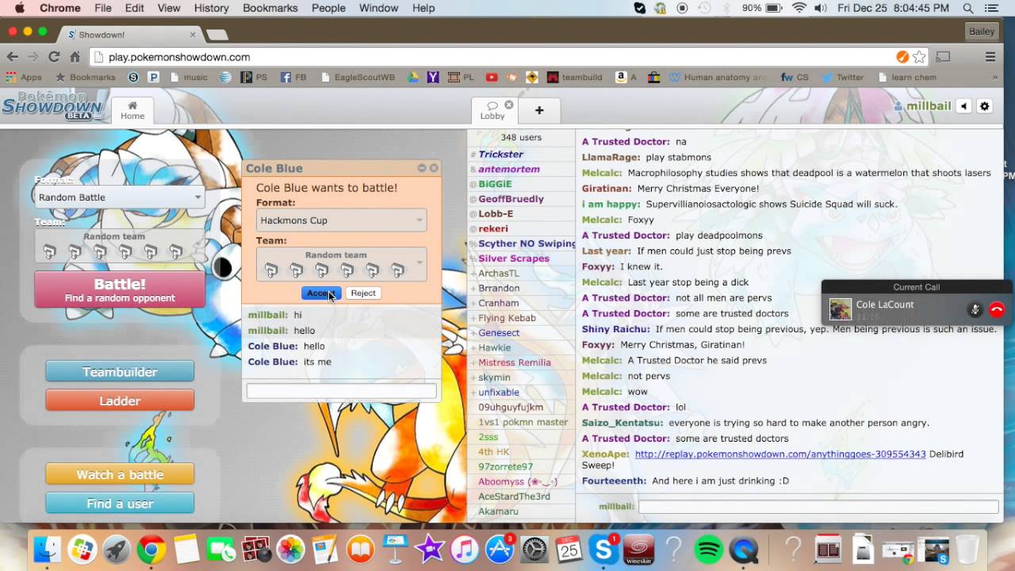The width and height of the screenshot is (1015, 571).
Task: Open the FB Facebook bookmark
Action: click(x=293, y=78)
